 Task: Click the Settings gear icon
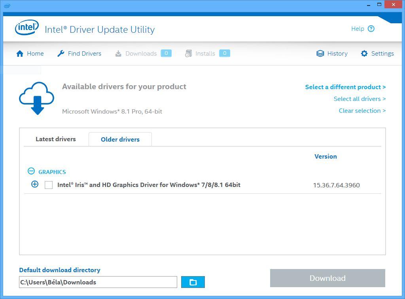click(364, 54)
